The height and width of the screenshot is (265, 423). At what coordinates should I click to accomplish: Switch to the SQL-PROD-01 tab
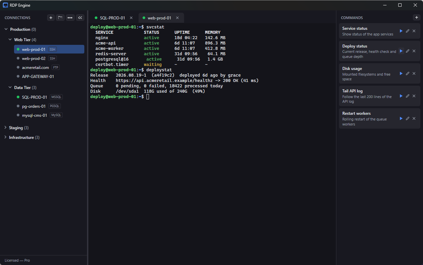(x=112, y=18)
